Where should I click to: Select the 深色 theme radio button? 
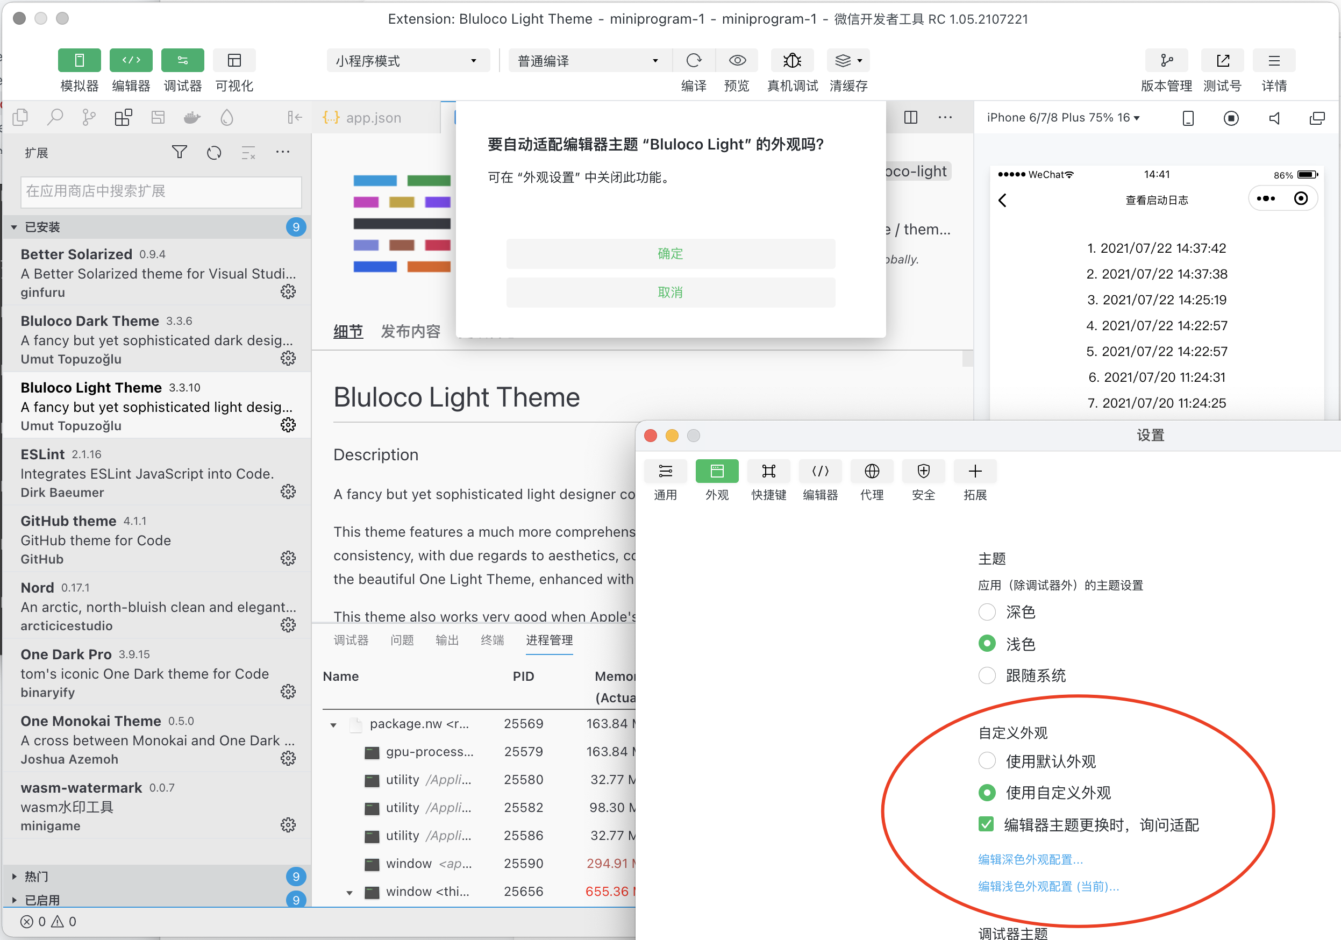(x=987, y=613)
